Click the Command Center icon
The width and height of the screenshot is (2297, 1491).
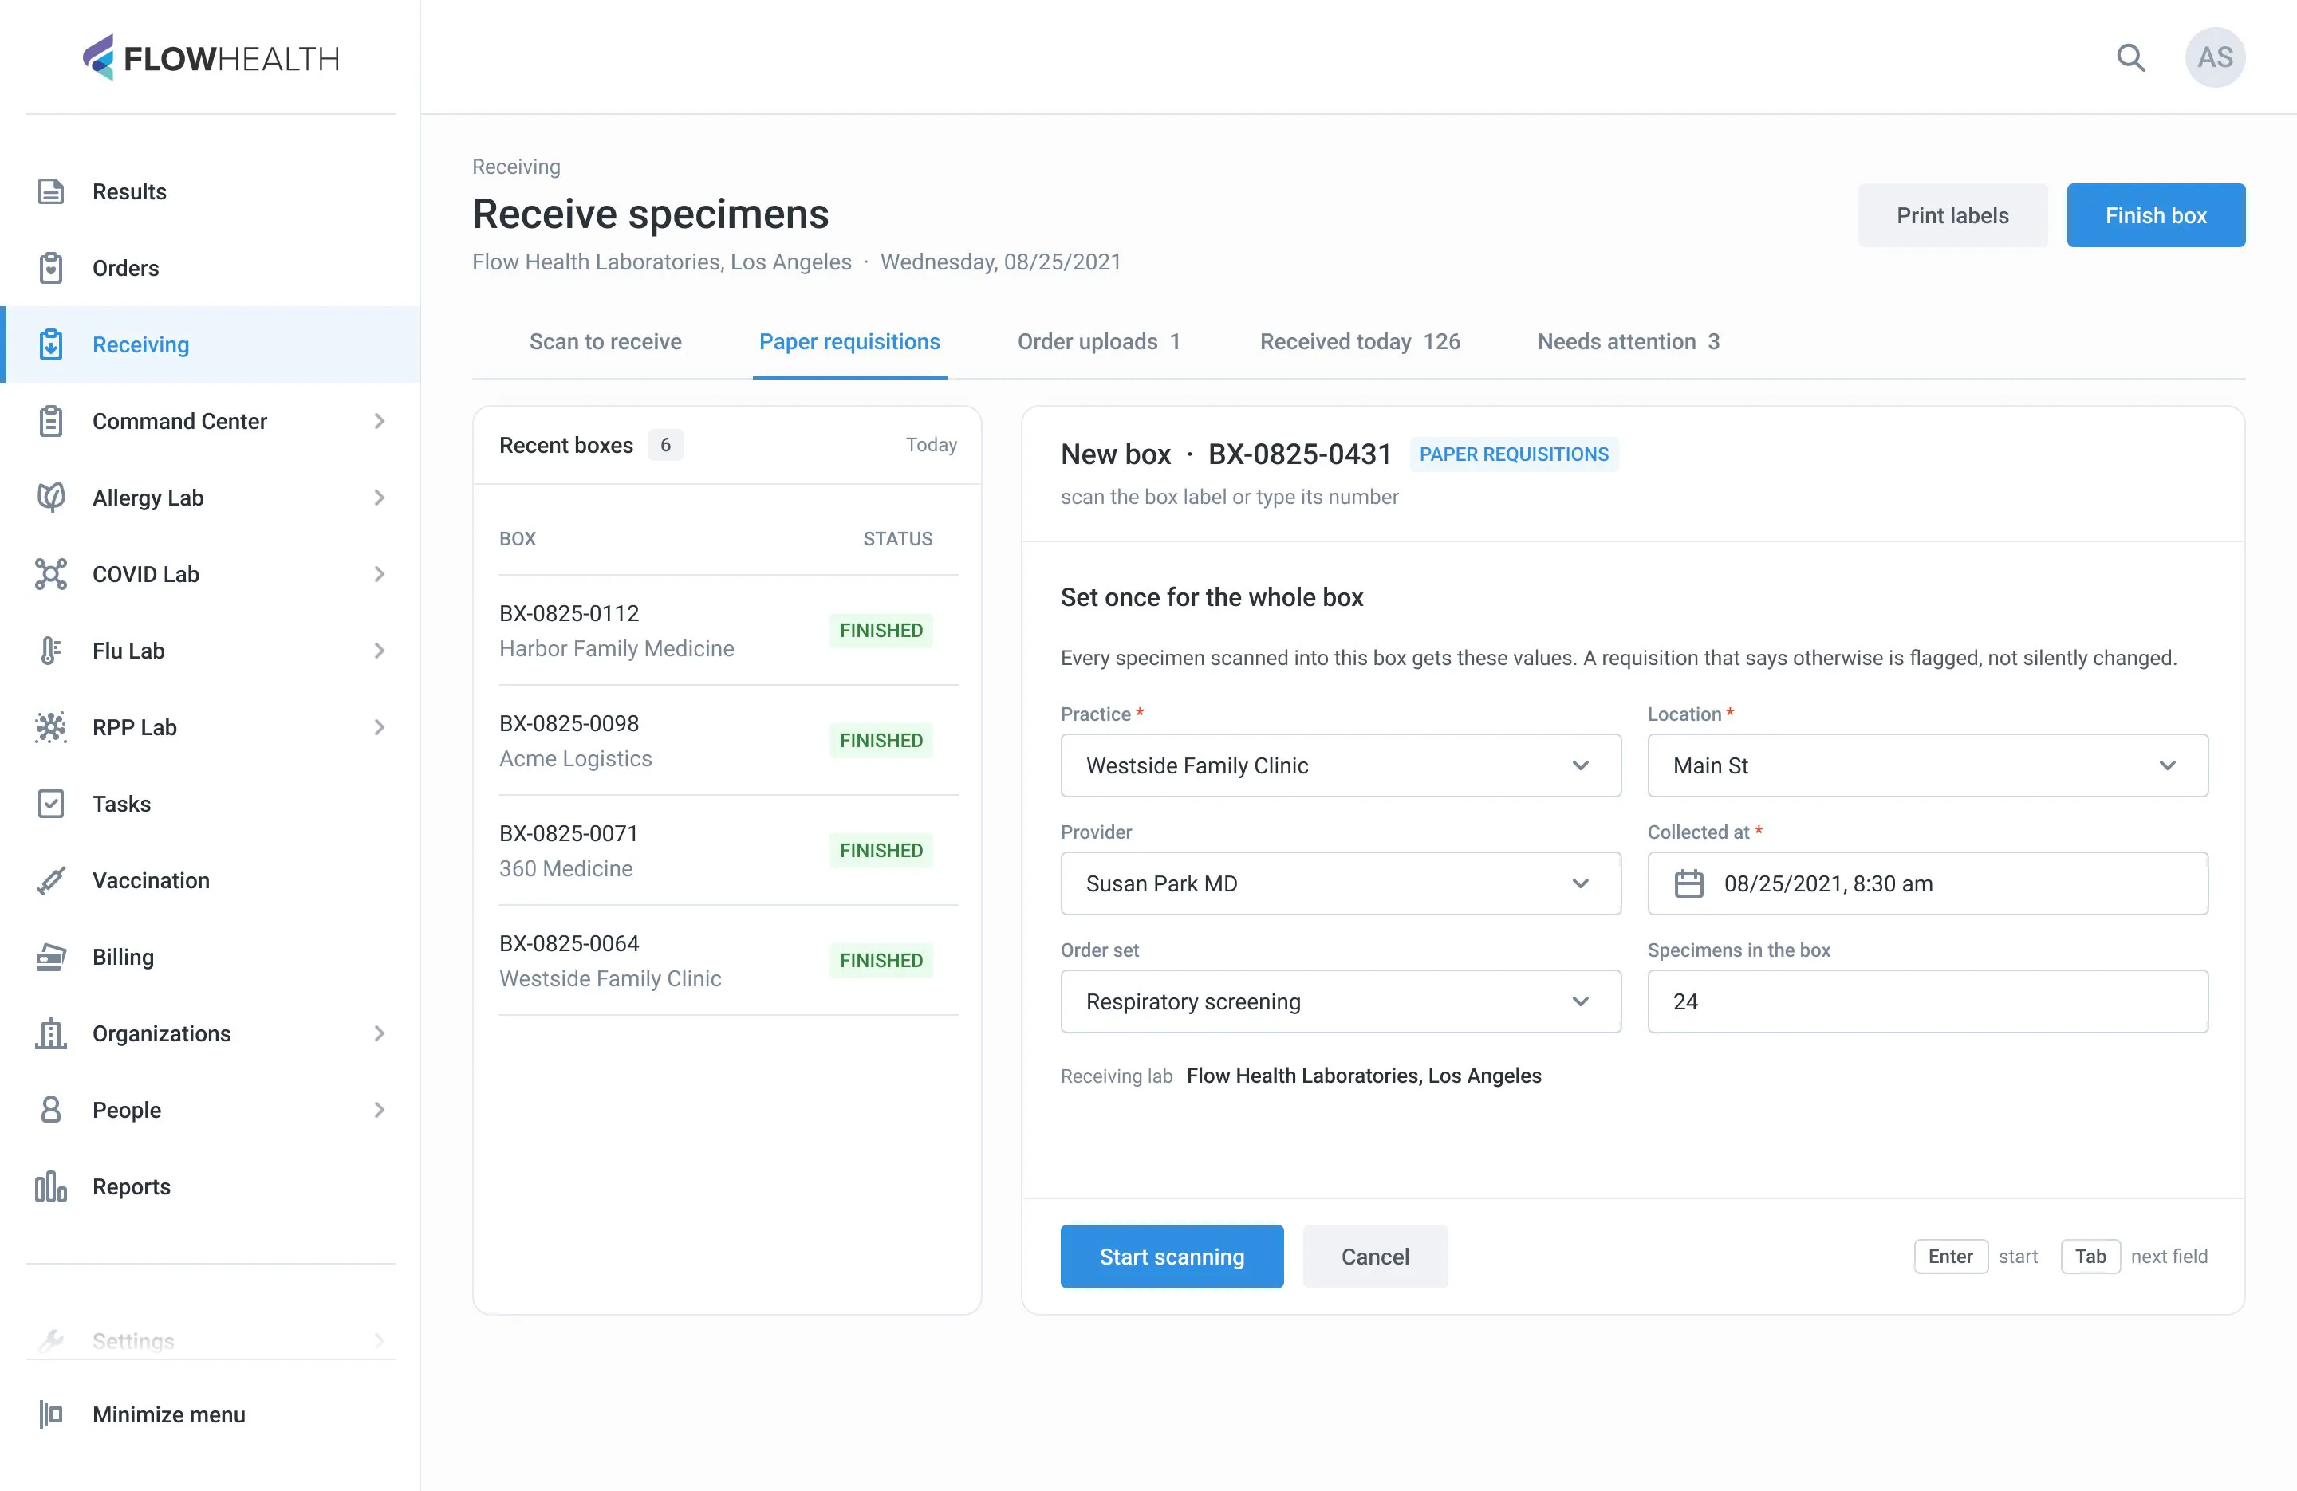(50, 421)
